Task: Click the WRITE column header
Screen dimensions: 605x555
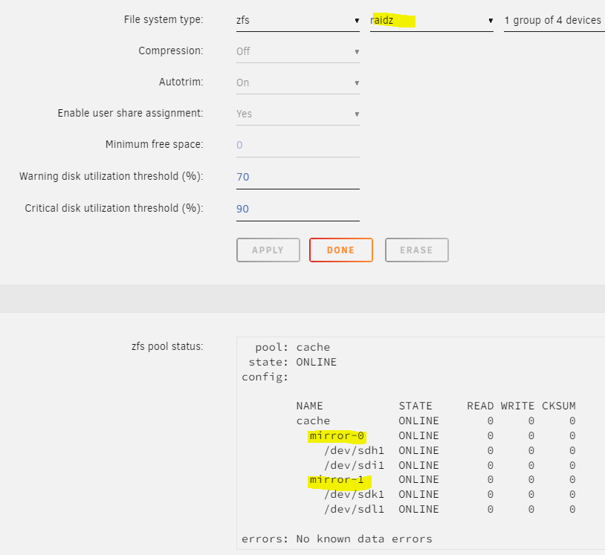Action: click(517, 406)
